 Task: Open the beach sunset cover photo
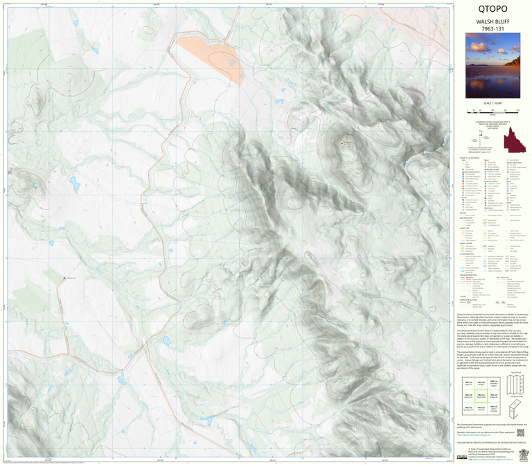(x=493, y=66)
